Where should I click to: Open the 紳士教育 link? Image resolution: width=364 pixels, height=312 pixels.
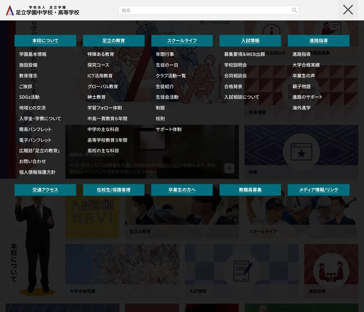(x=96, y=97)
